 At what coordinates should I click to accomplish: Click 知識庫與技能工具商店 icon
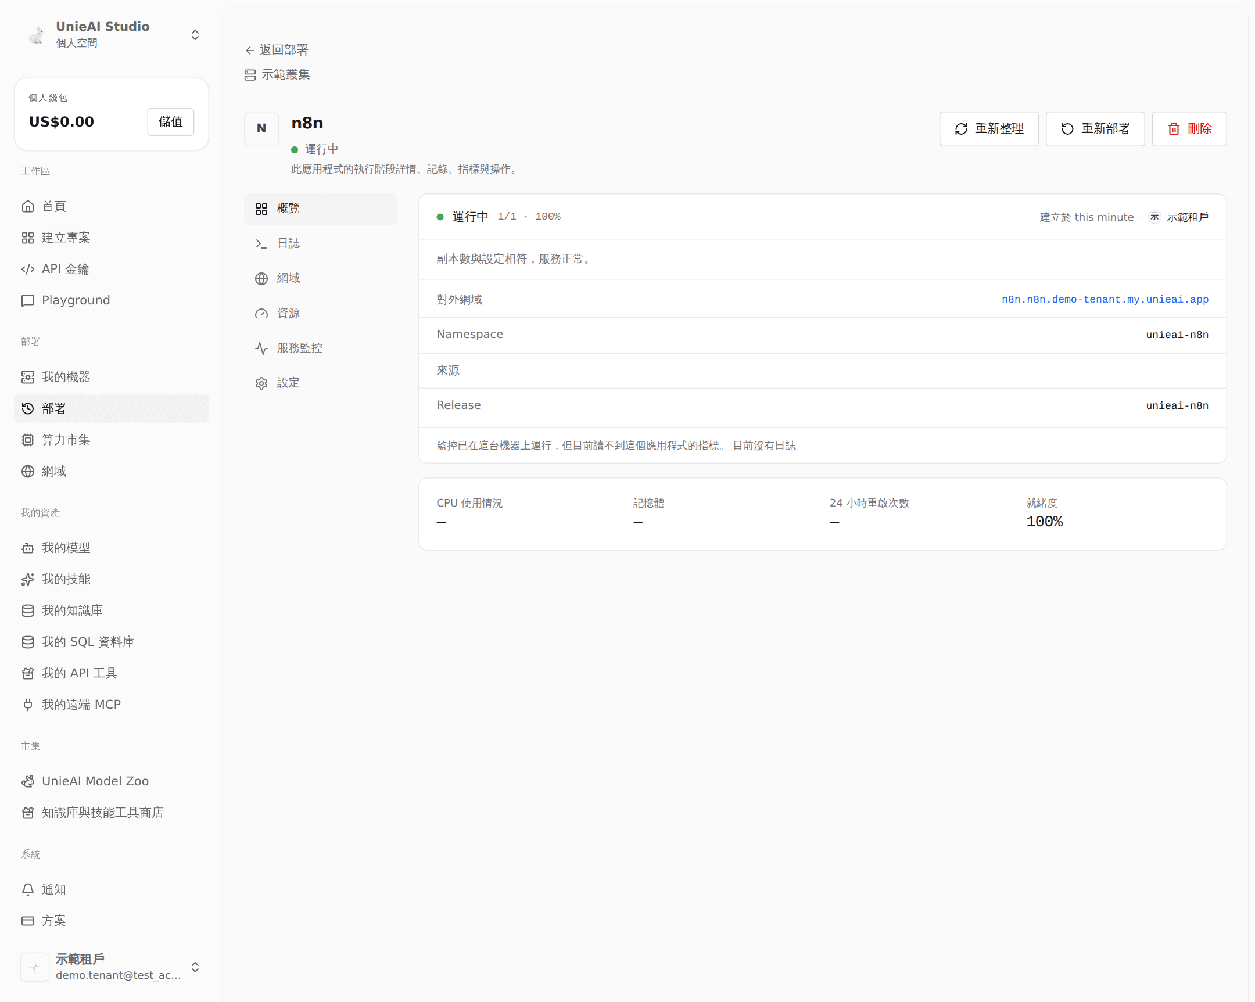pos(28,813)
